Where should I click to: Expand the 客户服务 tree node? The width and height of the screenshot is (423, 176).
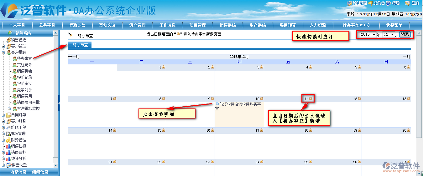[x=3, y=121]
